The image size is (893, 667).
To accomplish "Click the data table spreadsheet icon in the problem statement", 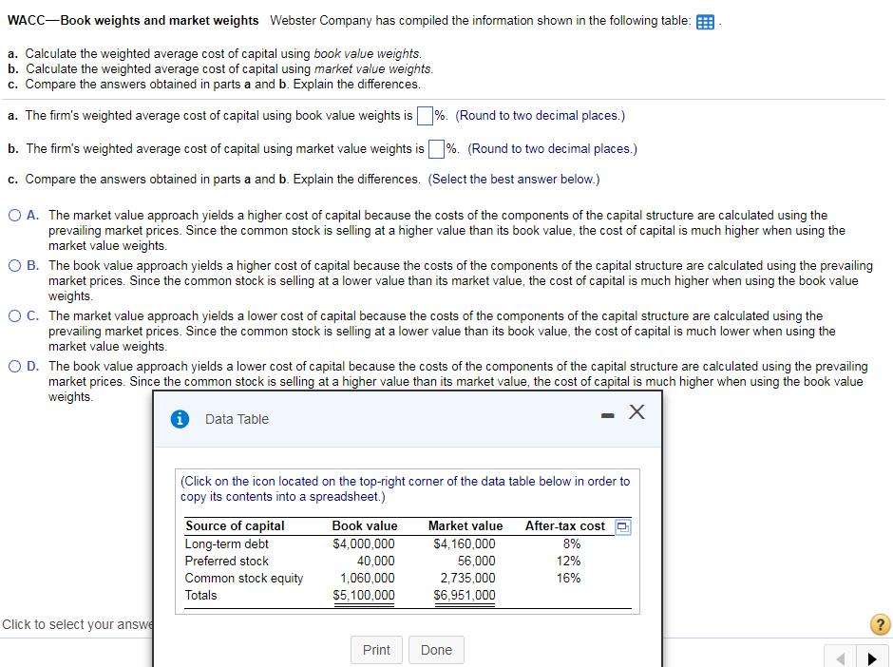I will (x=705, y=20).
